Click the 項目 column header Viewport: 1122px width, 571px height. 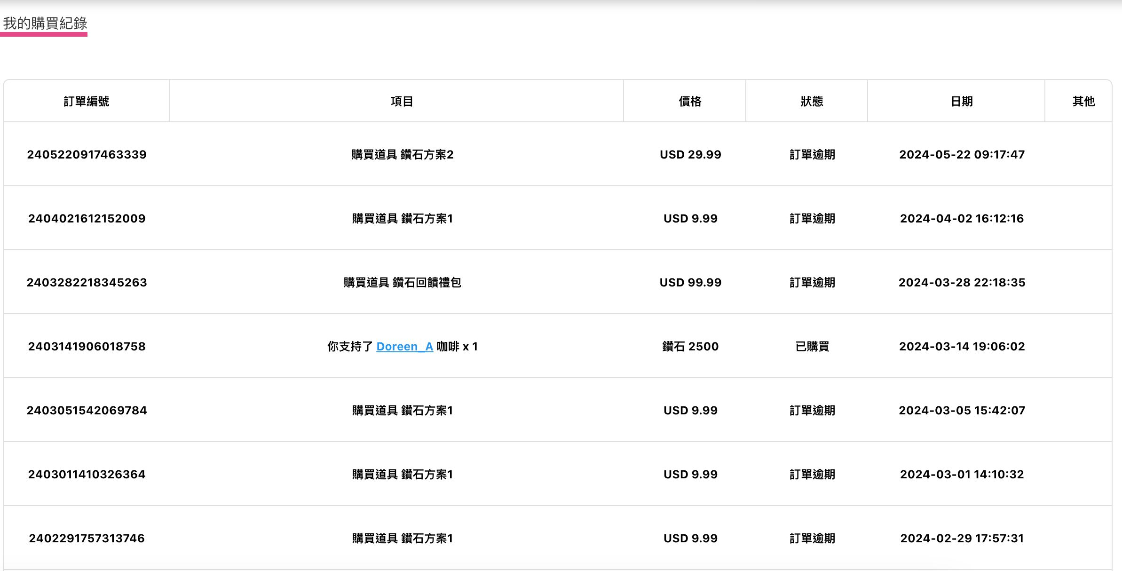tap(402, 101)
